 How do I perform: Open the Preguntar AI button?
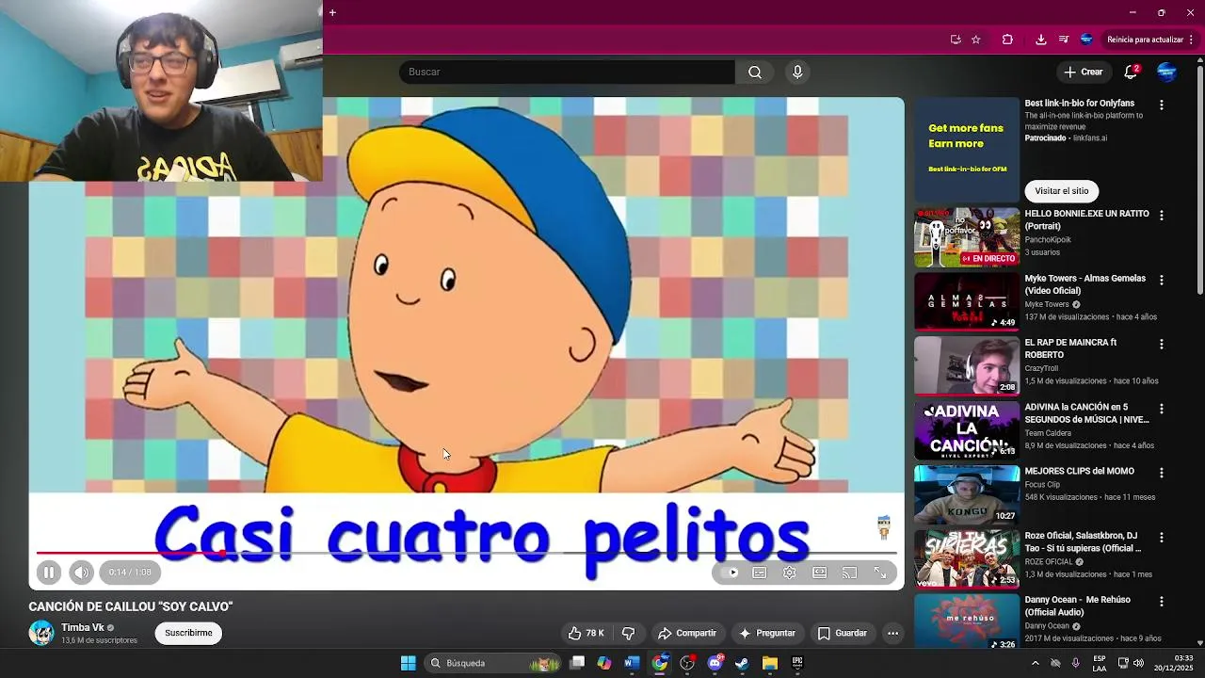(x=767, y=634)
